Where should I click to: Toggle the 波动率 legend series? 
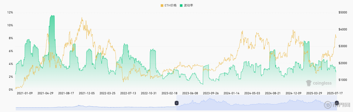pyautogui.click(x=188, y=5)
